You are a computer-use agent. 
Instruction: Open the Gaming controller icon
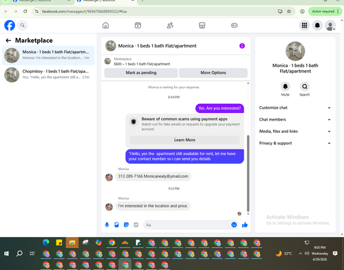click(234, 25)
